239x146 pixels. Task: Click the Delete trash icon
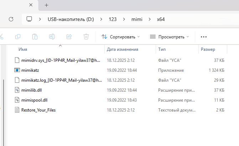click(86, 37)
